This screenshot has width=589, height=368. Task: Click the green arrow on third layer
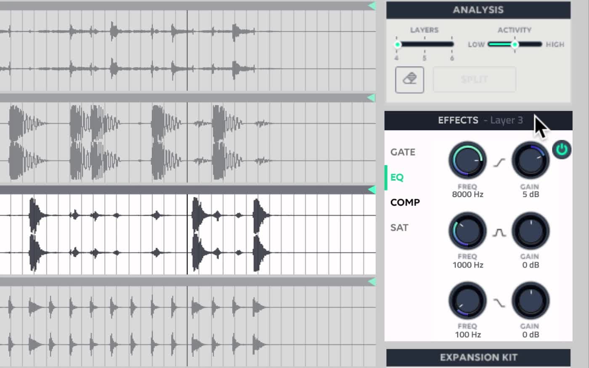click(x=371, y=189)
